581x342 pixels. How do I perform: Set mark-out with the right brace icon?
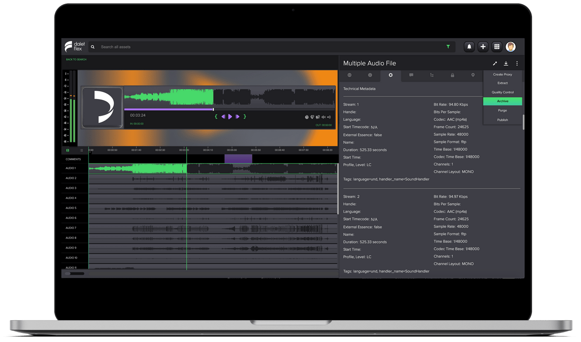[245, 117]
